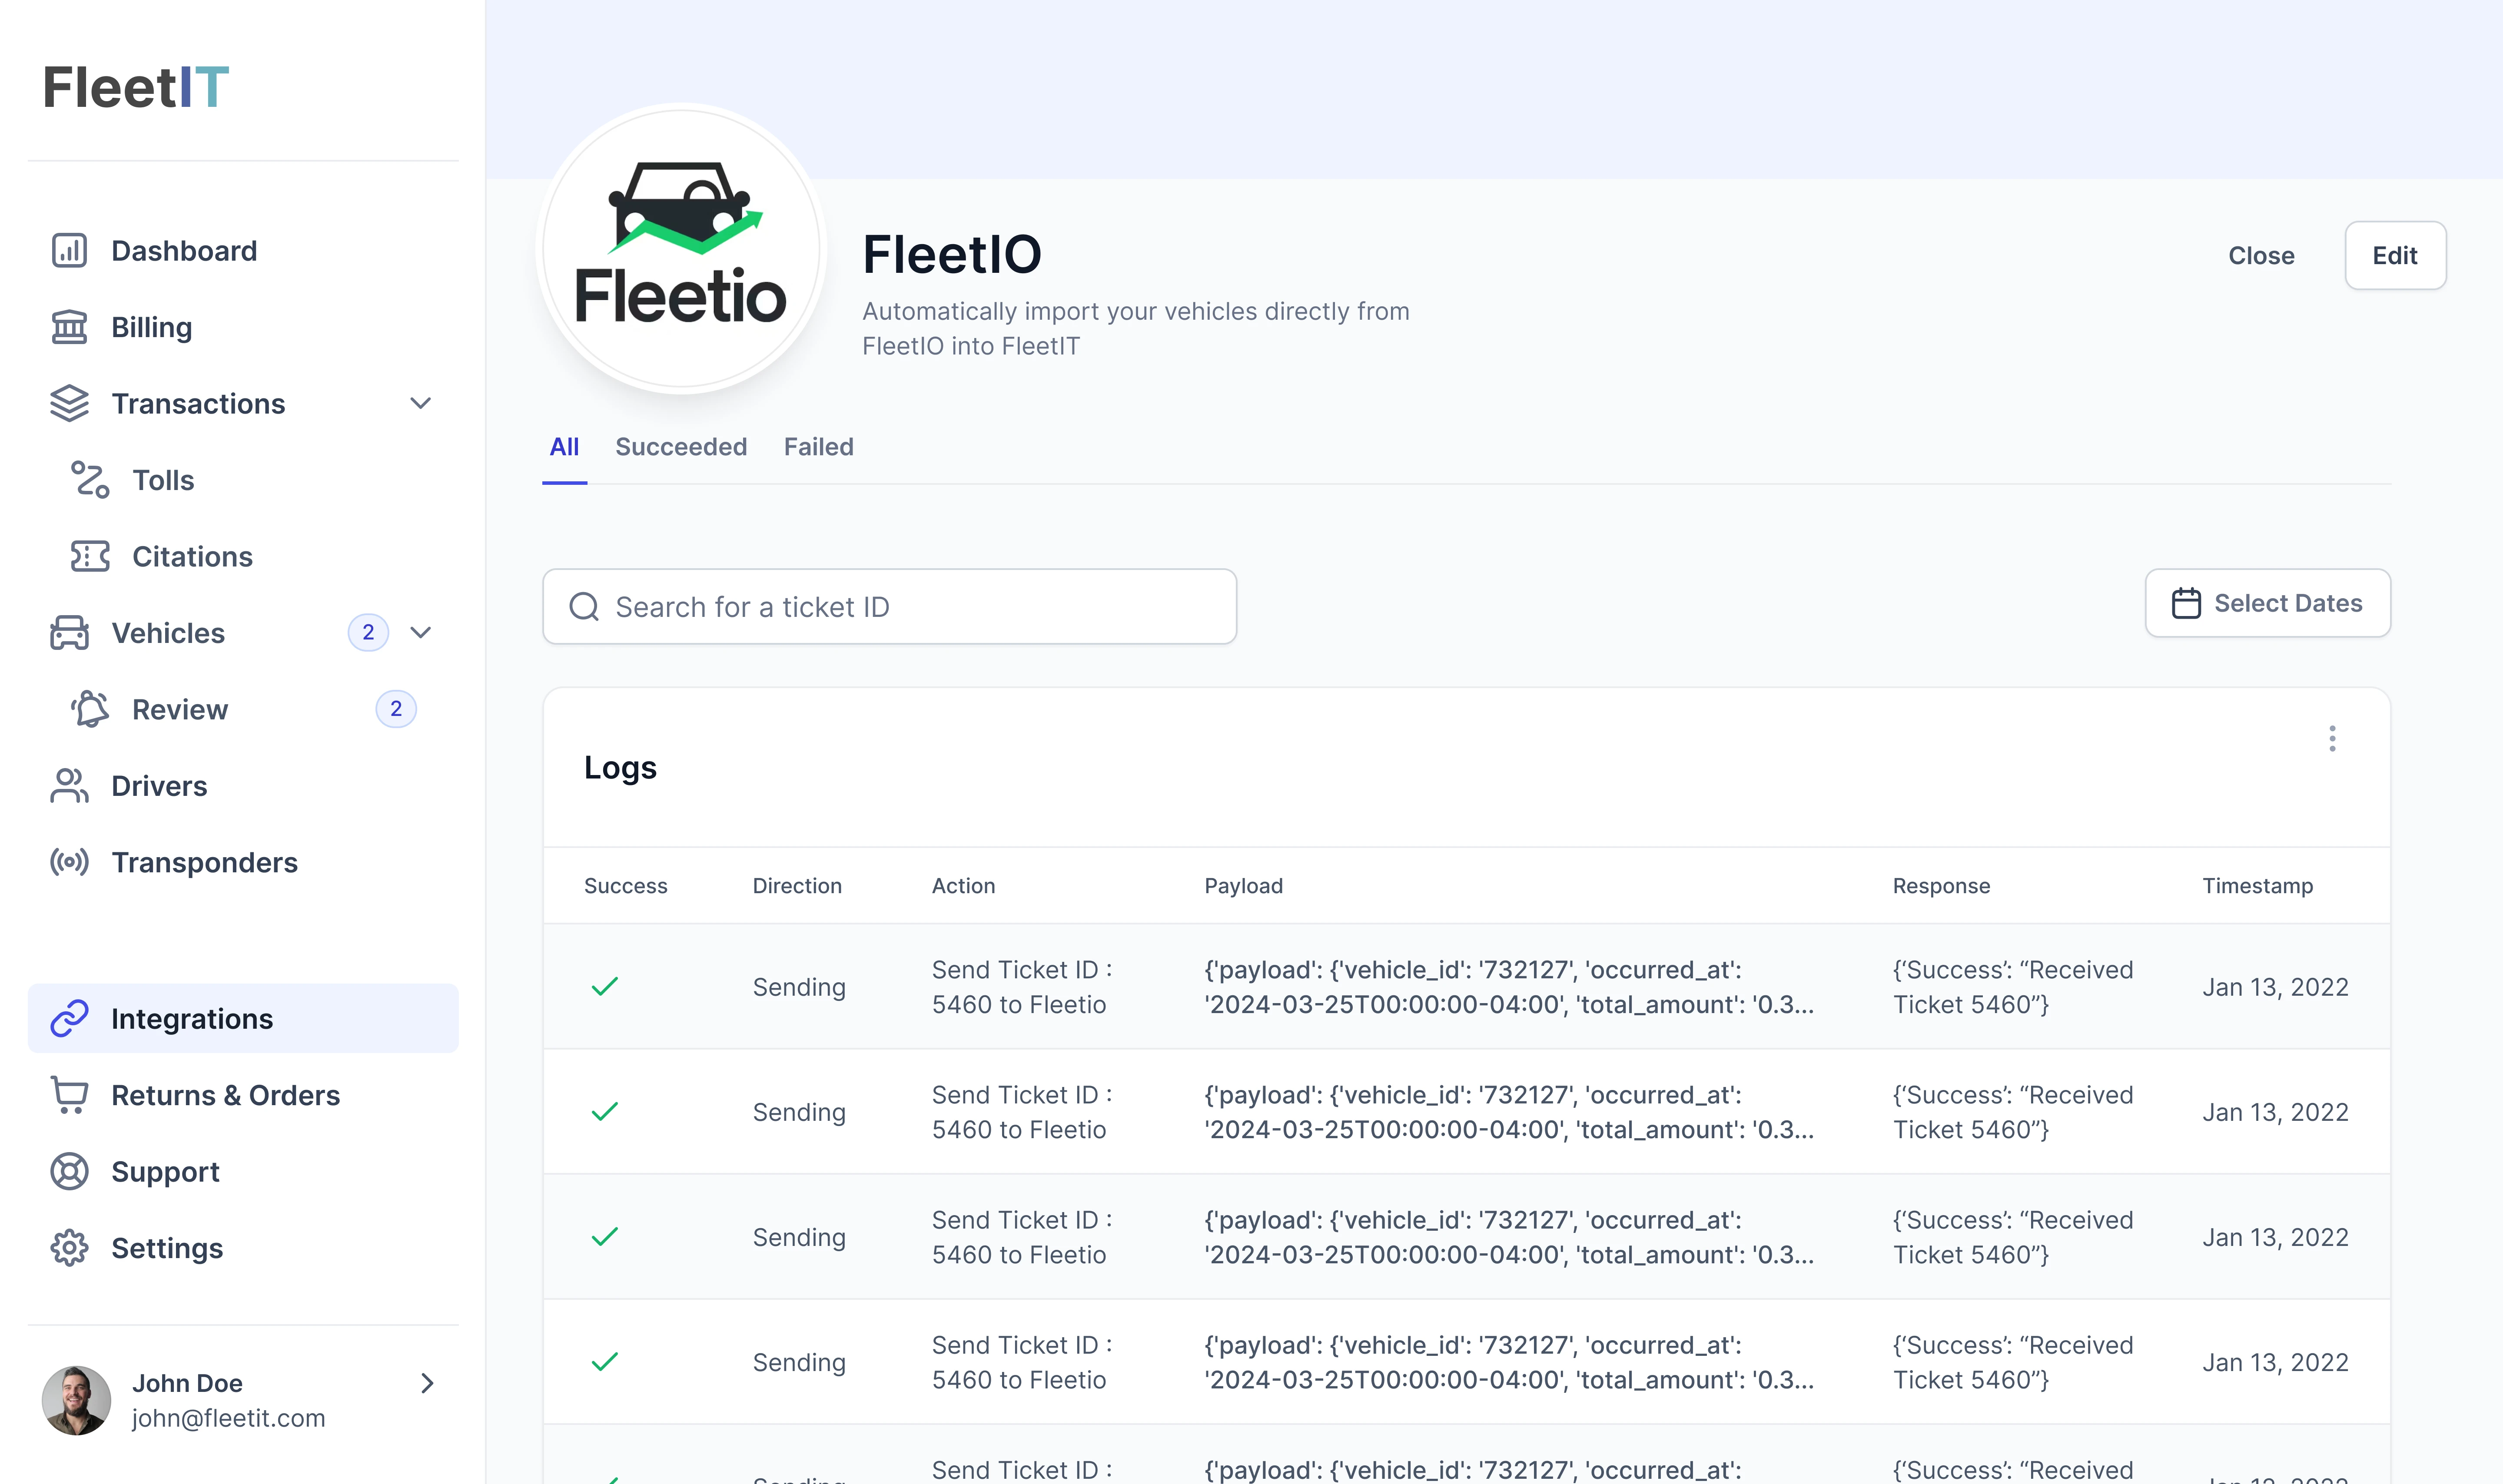Viewport: 2503px width, 1484px height.
Task: Click the third row's green checkmark
Action: click(x=605, y=1237)
